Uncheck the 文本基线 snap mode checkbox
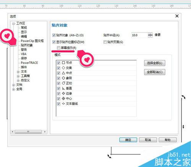The image size is (191, 167). 58,104
